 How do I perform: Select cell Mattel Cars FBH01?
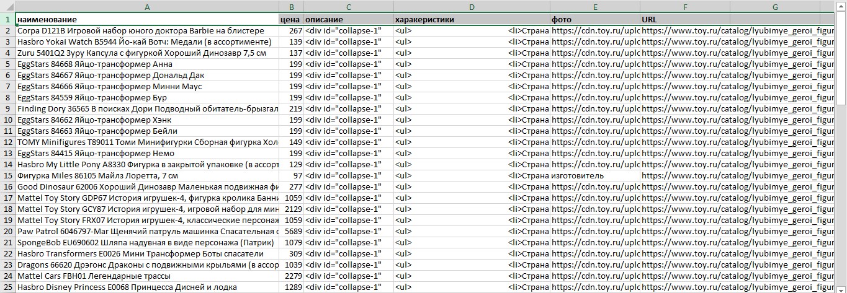pyautogui.click(x=147, y=276)
